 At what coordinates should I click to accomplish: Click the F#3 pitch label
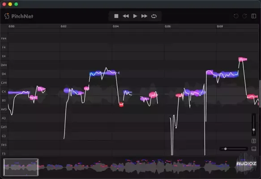click(4, 145)
